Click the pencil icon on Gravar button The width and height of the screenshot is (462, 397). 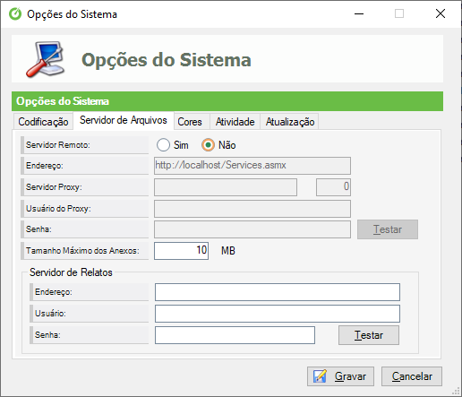pyautogui.click(x=320, y=376)
